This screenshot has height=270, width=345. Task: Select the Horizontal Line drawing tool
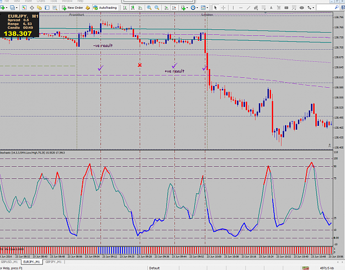point(241,8)
